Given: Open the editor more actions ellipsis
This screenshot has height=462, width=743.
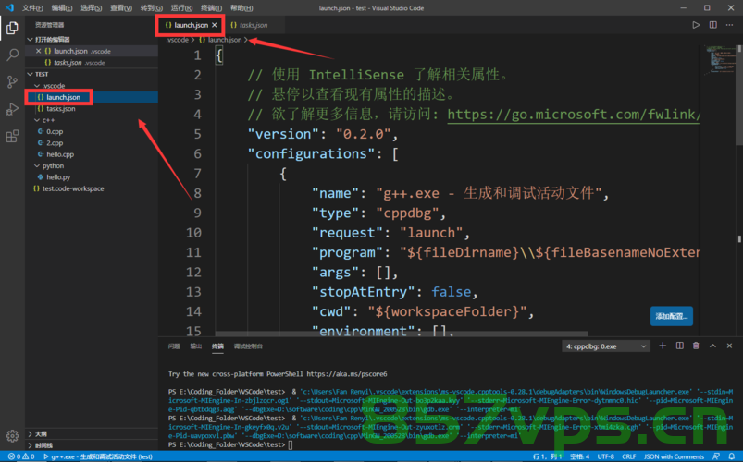Looking at the screenshot, I should click(x=729, y=25).
